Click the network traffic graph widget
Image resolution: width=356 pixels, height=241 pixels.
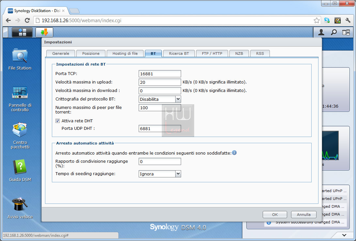point(330,145)
